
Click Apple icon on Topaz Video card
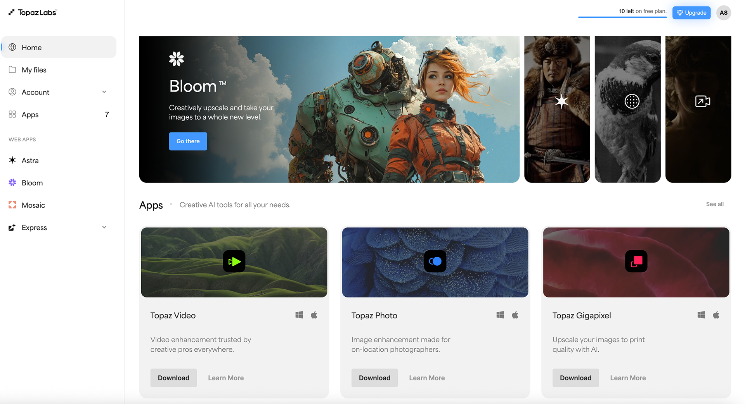tap(314, 315)
